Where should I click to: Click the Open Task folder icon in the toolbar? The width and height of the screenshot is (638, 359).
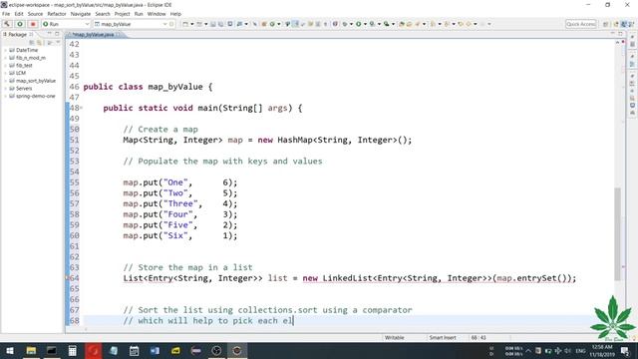click(410, 24)
